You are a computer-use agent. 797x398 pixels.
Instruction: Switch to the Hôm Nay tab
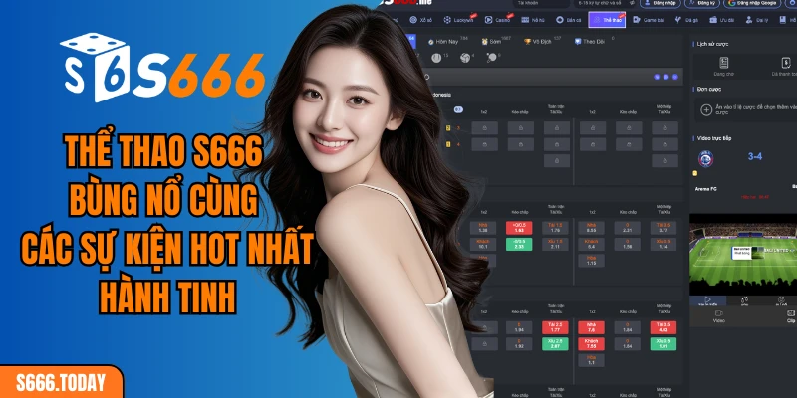(444, 41)
